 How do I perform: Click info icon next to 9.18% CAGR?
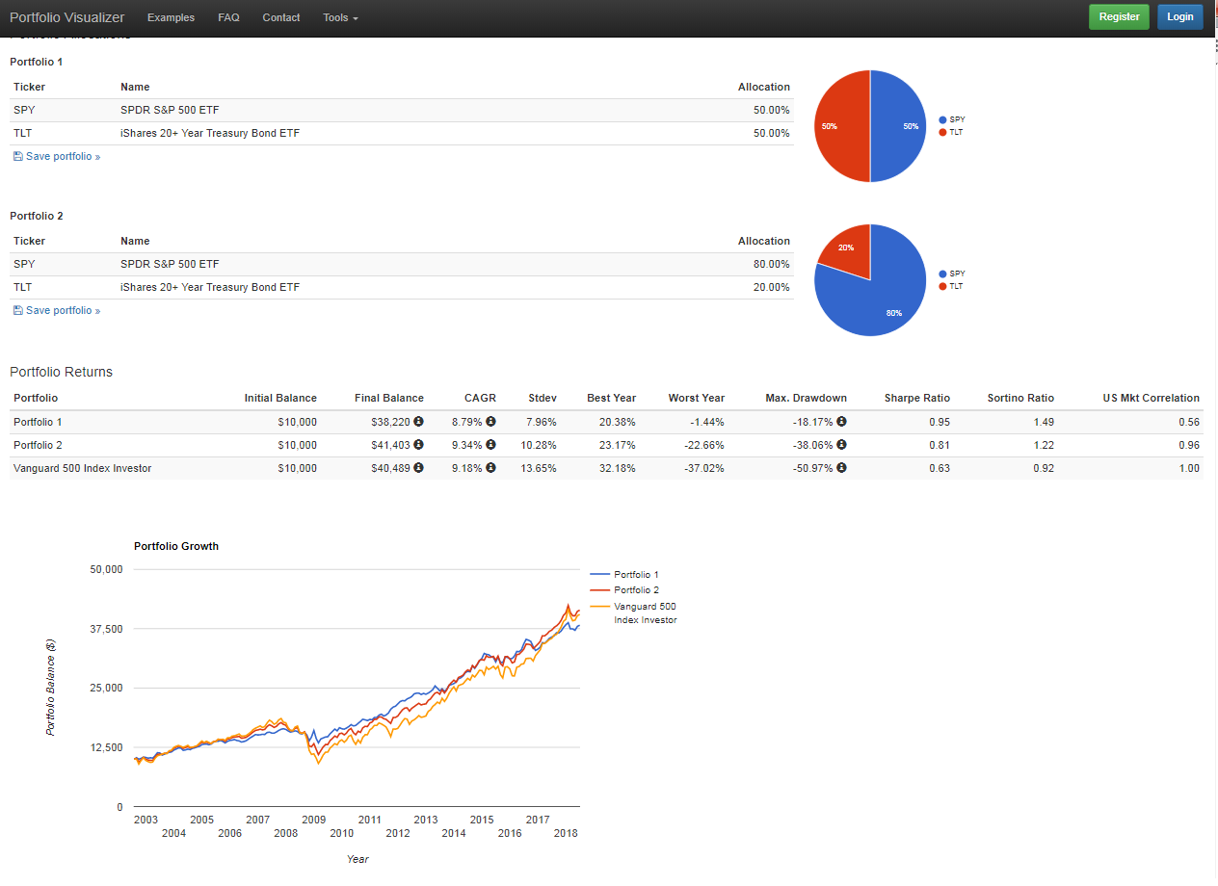pyautogui.click(x=490, y=468)
